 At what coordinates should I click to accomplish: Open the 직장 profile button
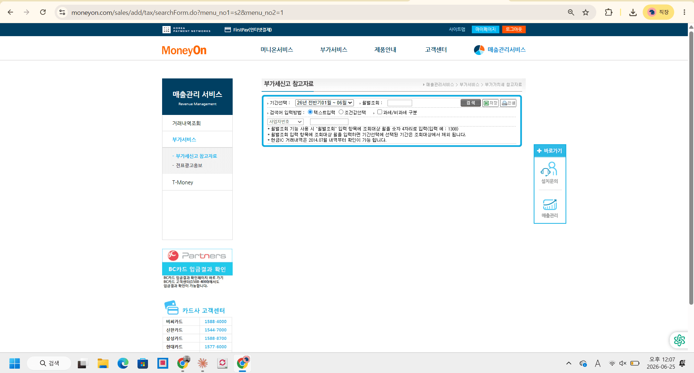(x=658, y=12)
